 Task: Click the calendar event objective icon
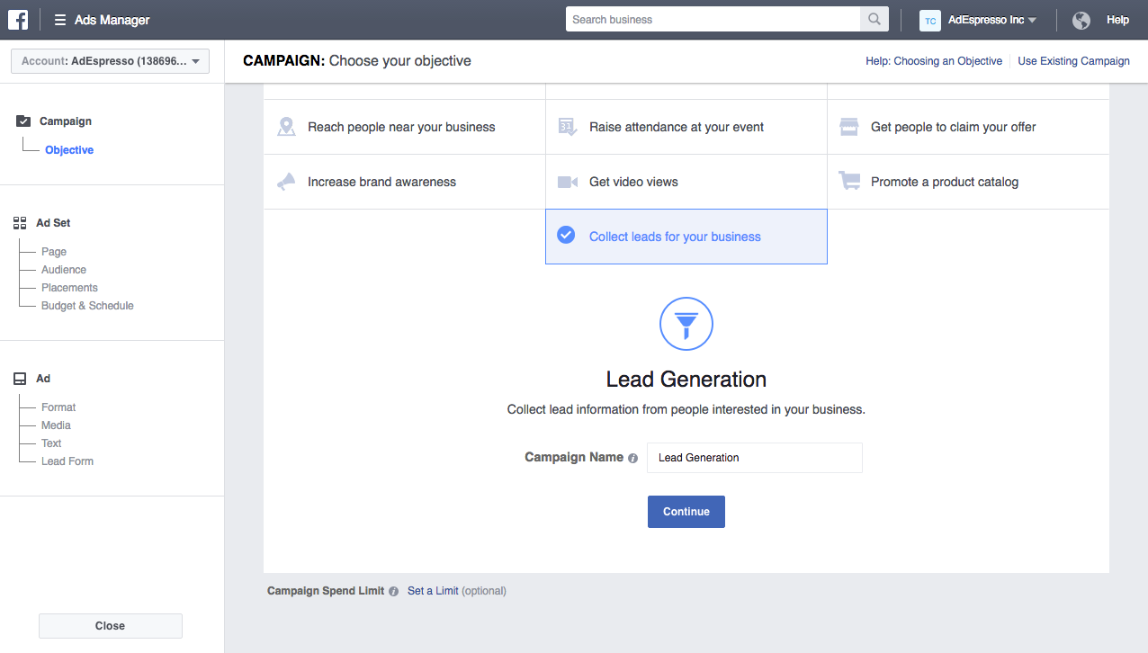point(568,127)
